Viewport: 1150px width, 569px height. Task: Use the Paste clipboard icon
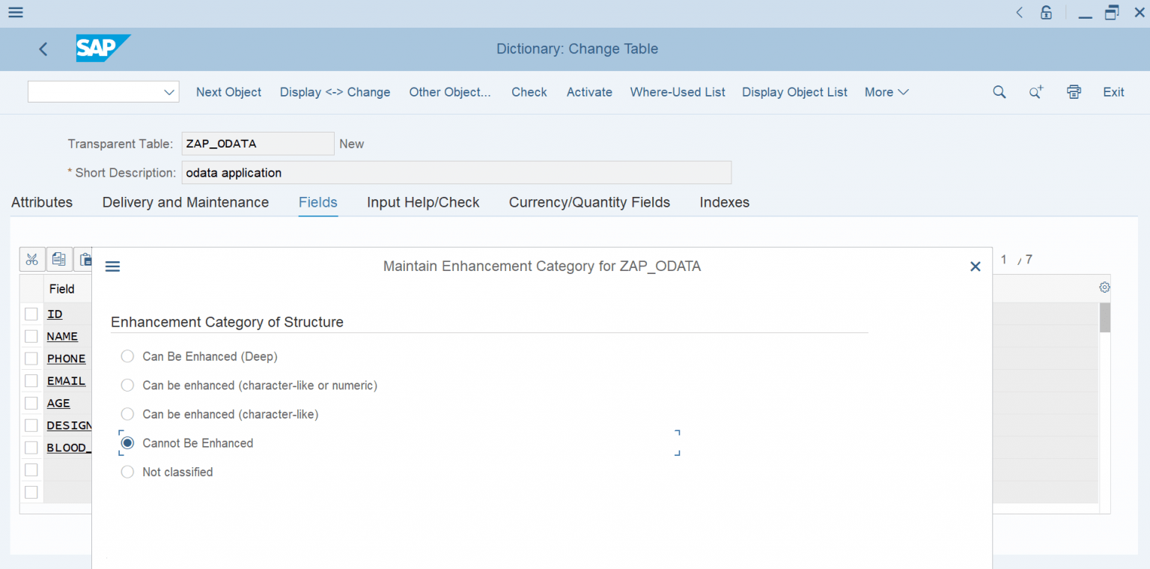pos(85,259)
